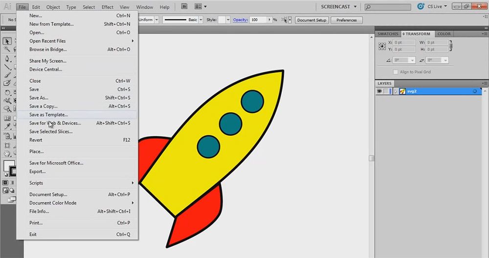Toggle the lock box for svg2 layer
This screenshot has width=489, height=258.
pos(386,91)
